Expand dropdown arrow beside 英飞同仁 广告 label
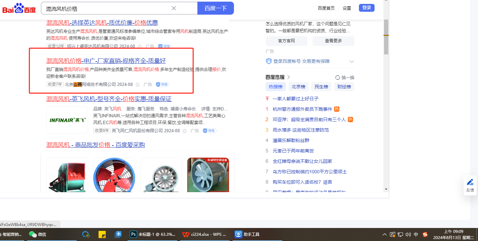The height and width of the screenshot is (241, 478). pos(184,131)
